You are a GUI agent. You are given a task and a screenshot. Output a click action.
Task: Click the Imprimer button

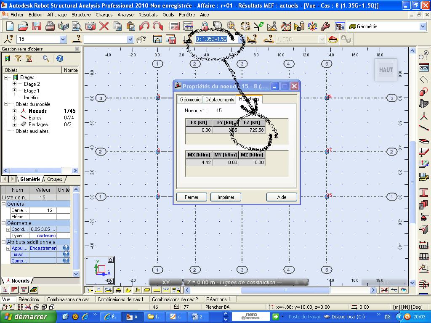click(x=226, y=197)
